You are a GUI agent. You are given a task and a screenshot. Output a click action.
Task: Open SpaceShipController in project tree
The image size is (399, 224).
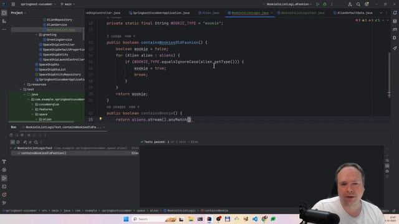point(57,45)
